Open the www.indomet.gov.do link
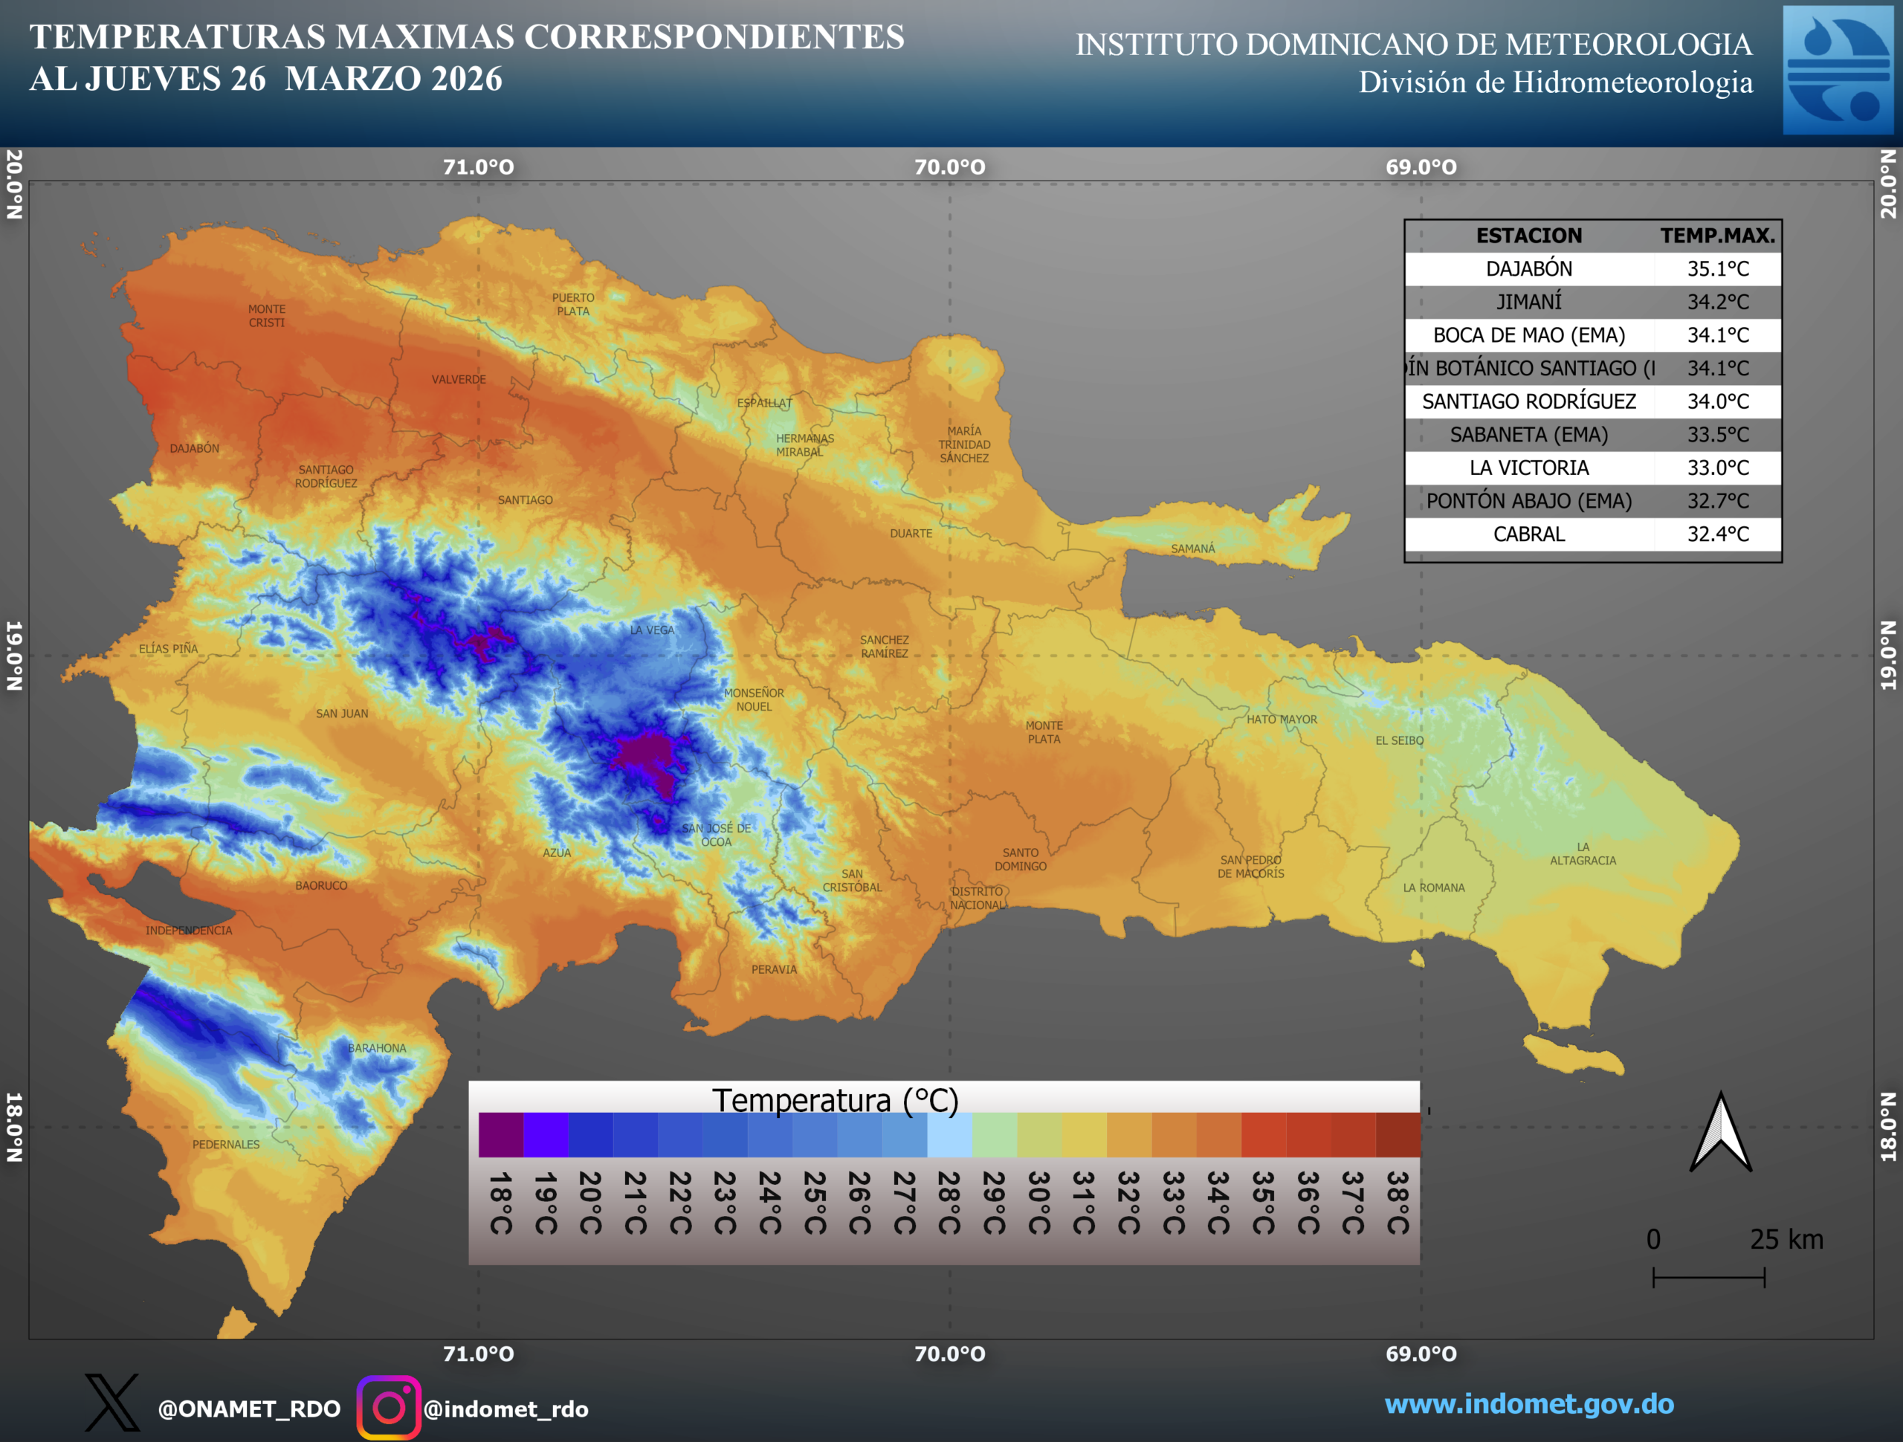 [x=1529, y=1403]
